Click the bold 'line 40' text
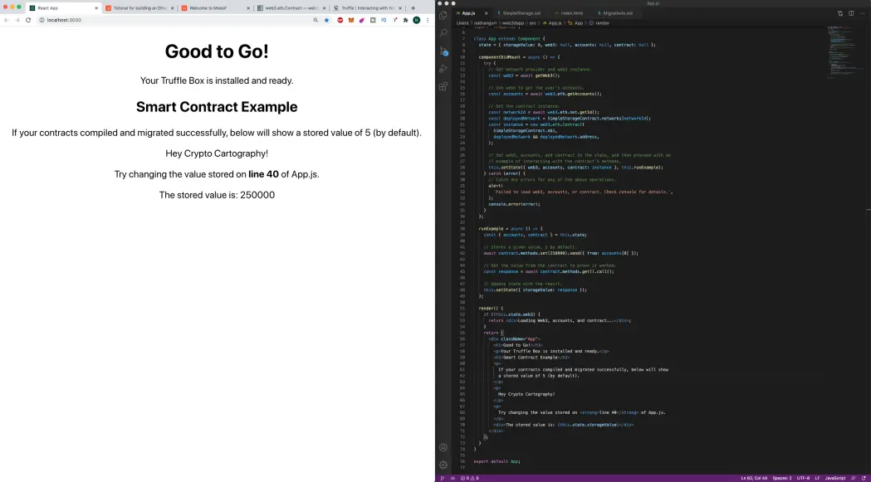This screenshot has height=482, width=871. coord(263,174)
